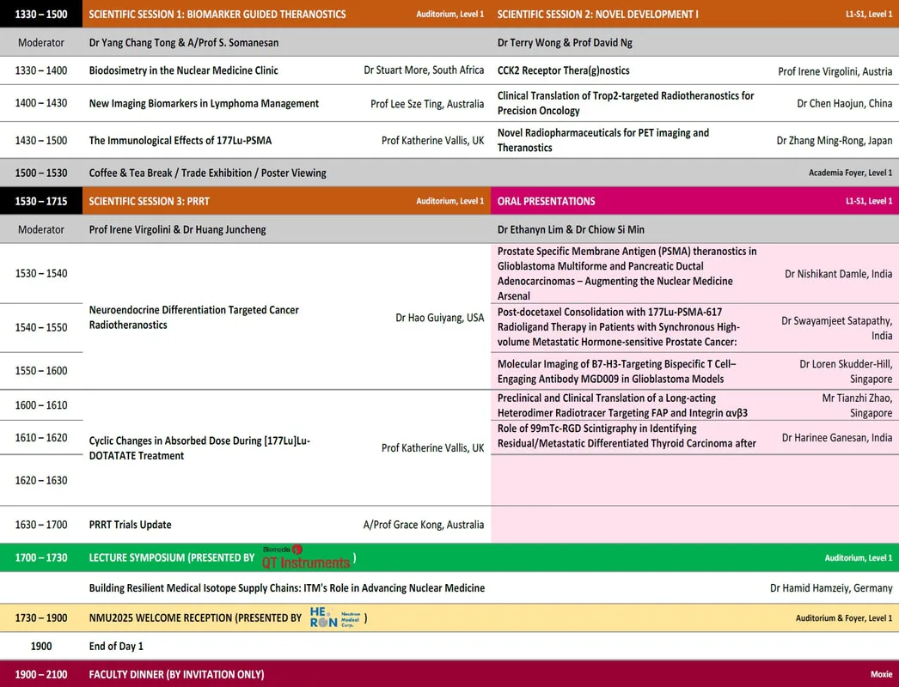The image size is (899, 687).
Task: Click speaker 'Dr Stuart More, South Africa'
Action: tap(424, 70)
